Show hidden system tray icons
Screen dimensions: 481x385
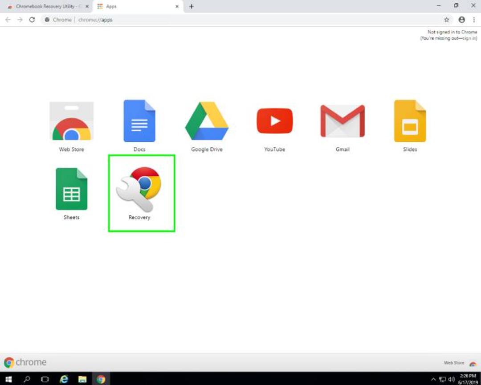pos(433,379)
